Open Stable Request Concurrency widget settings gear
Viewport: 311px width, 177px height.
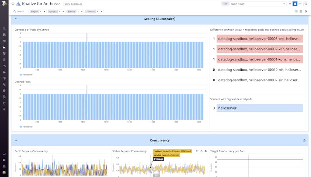pos(206,151)
